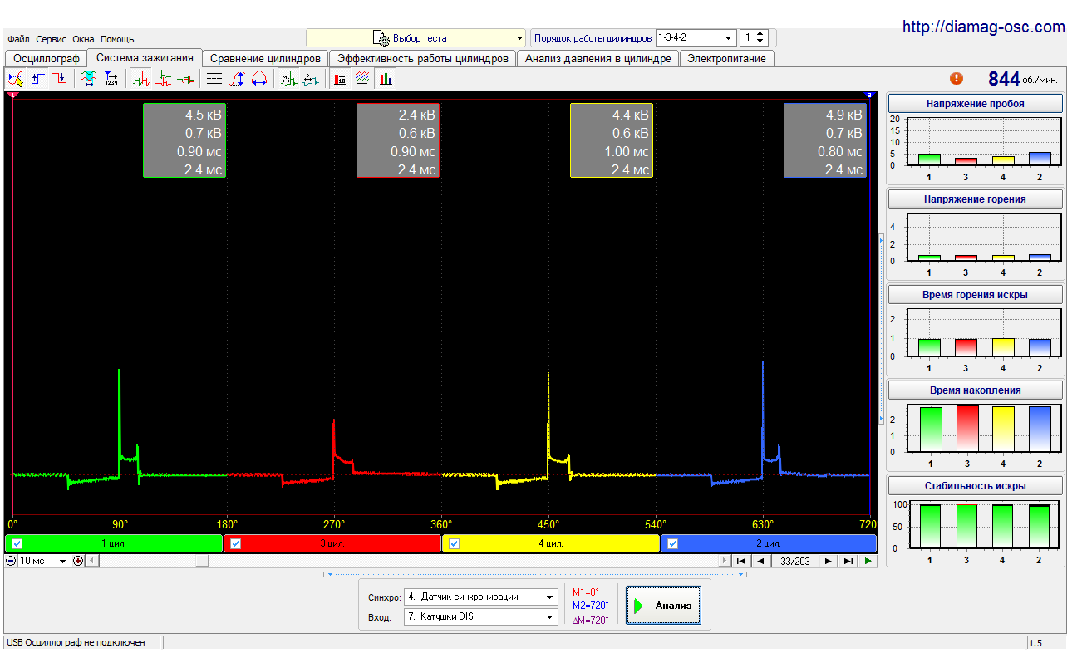
Task: Click the wavy lines trend icon
Action: pos(362,79)
